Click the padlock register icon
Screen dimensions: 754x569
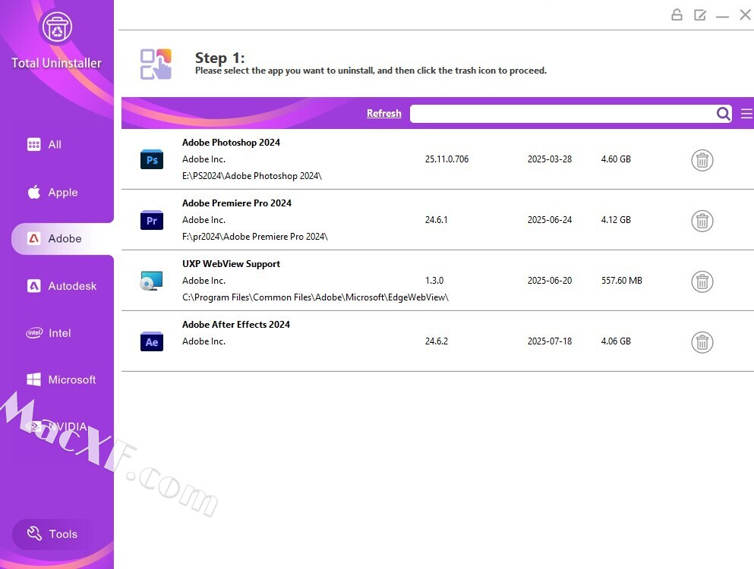(x=677, y=15)
